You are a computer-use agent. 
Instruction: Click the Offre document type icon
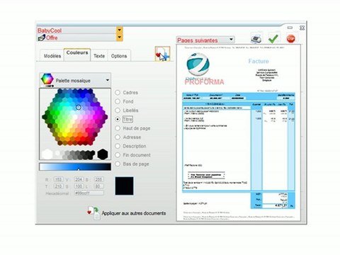pyautogui.click(x=41, y=38)
